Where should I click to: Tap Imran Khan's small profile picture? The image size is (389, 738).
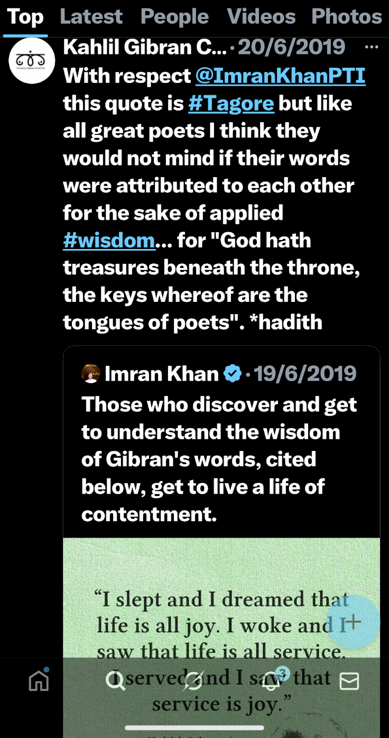point(91,374)
